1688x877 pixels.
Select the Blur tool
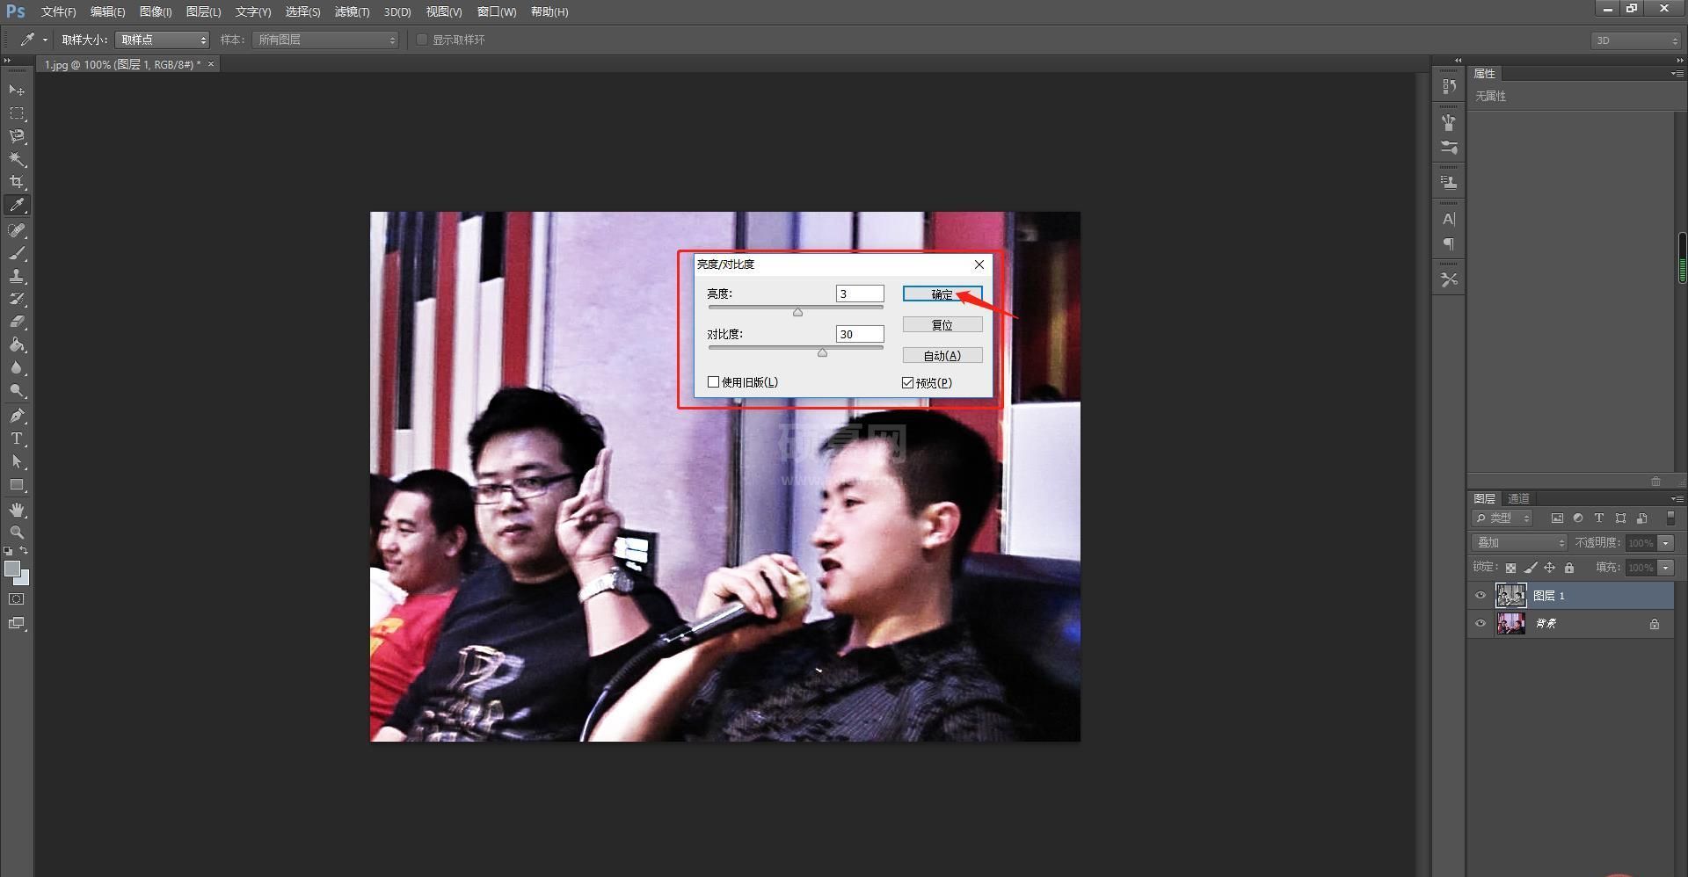pyautogui.click(x=17, y=367)
